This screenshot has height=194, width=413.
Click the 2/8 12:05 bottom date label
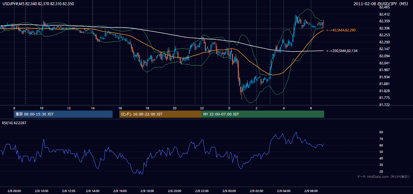[69, 191]
